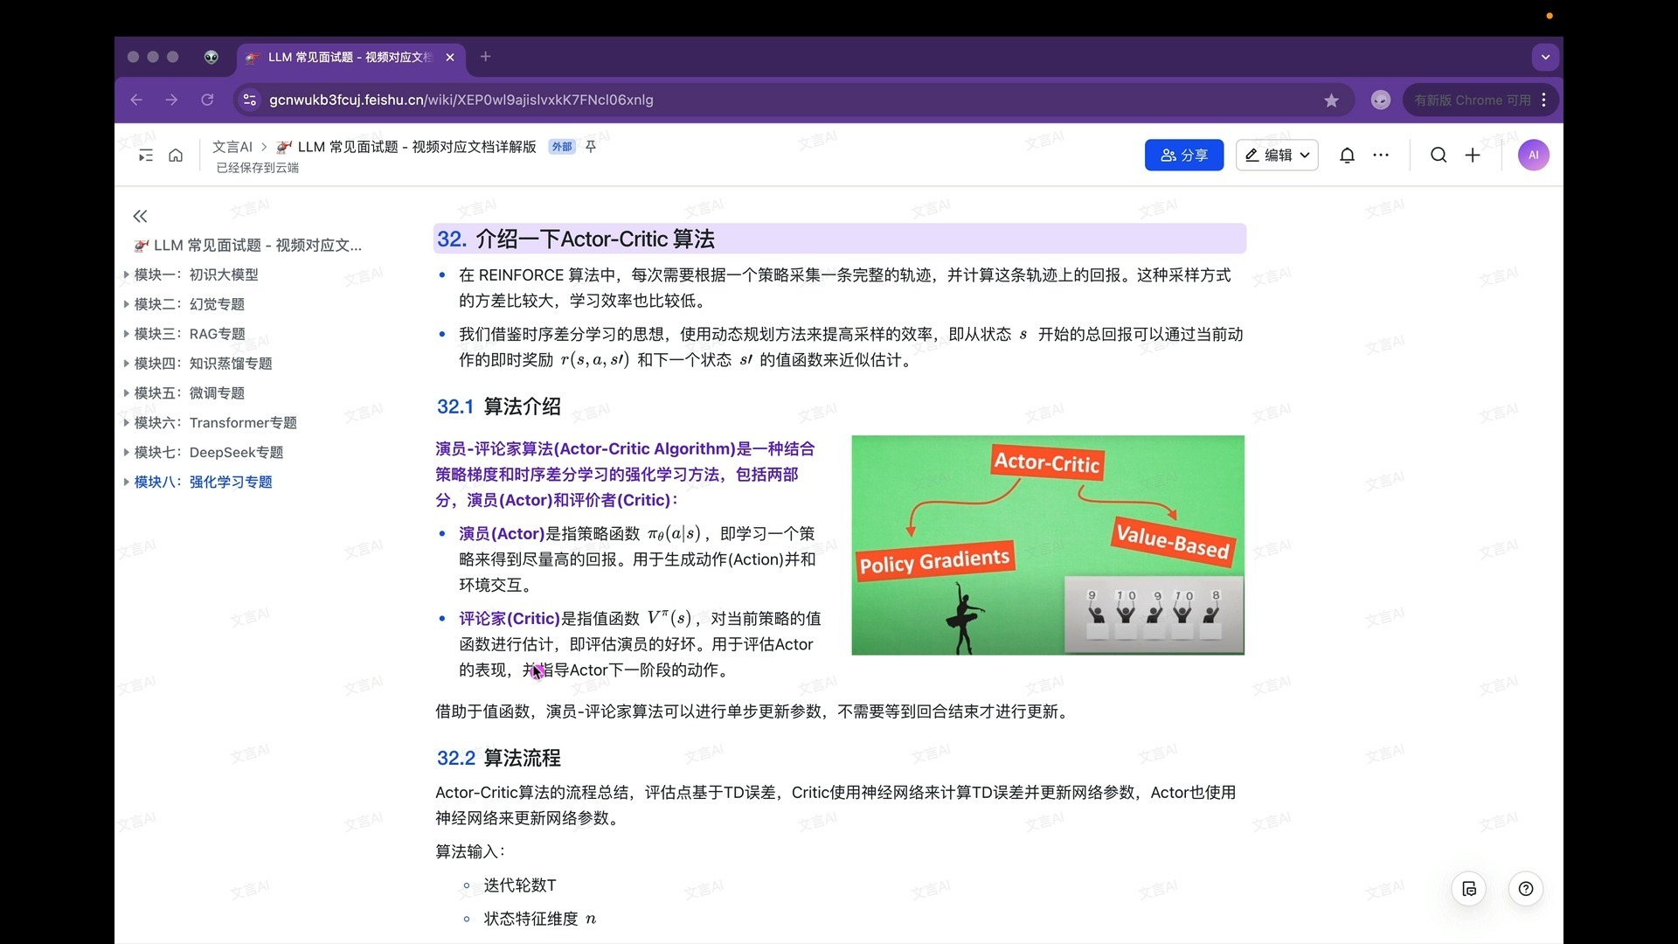
Task: Close the LLM 常见面试题 tab
Action: (x=450, y=57)
